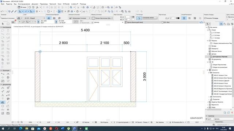Open the zoom percentage dropdown in status bar
The width and height of the screenshot is (234, 131).
tap(37, 122)
